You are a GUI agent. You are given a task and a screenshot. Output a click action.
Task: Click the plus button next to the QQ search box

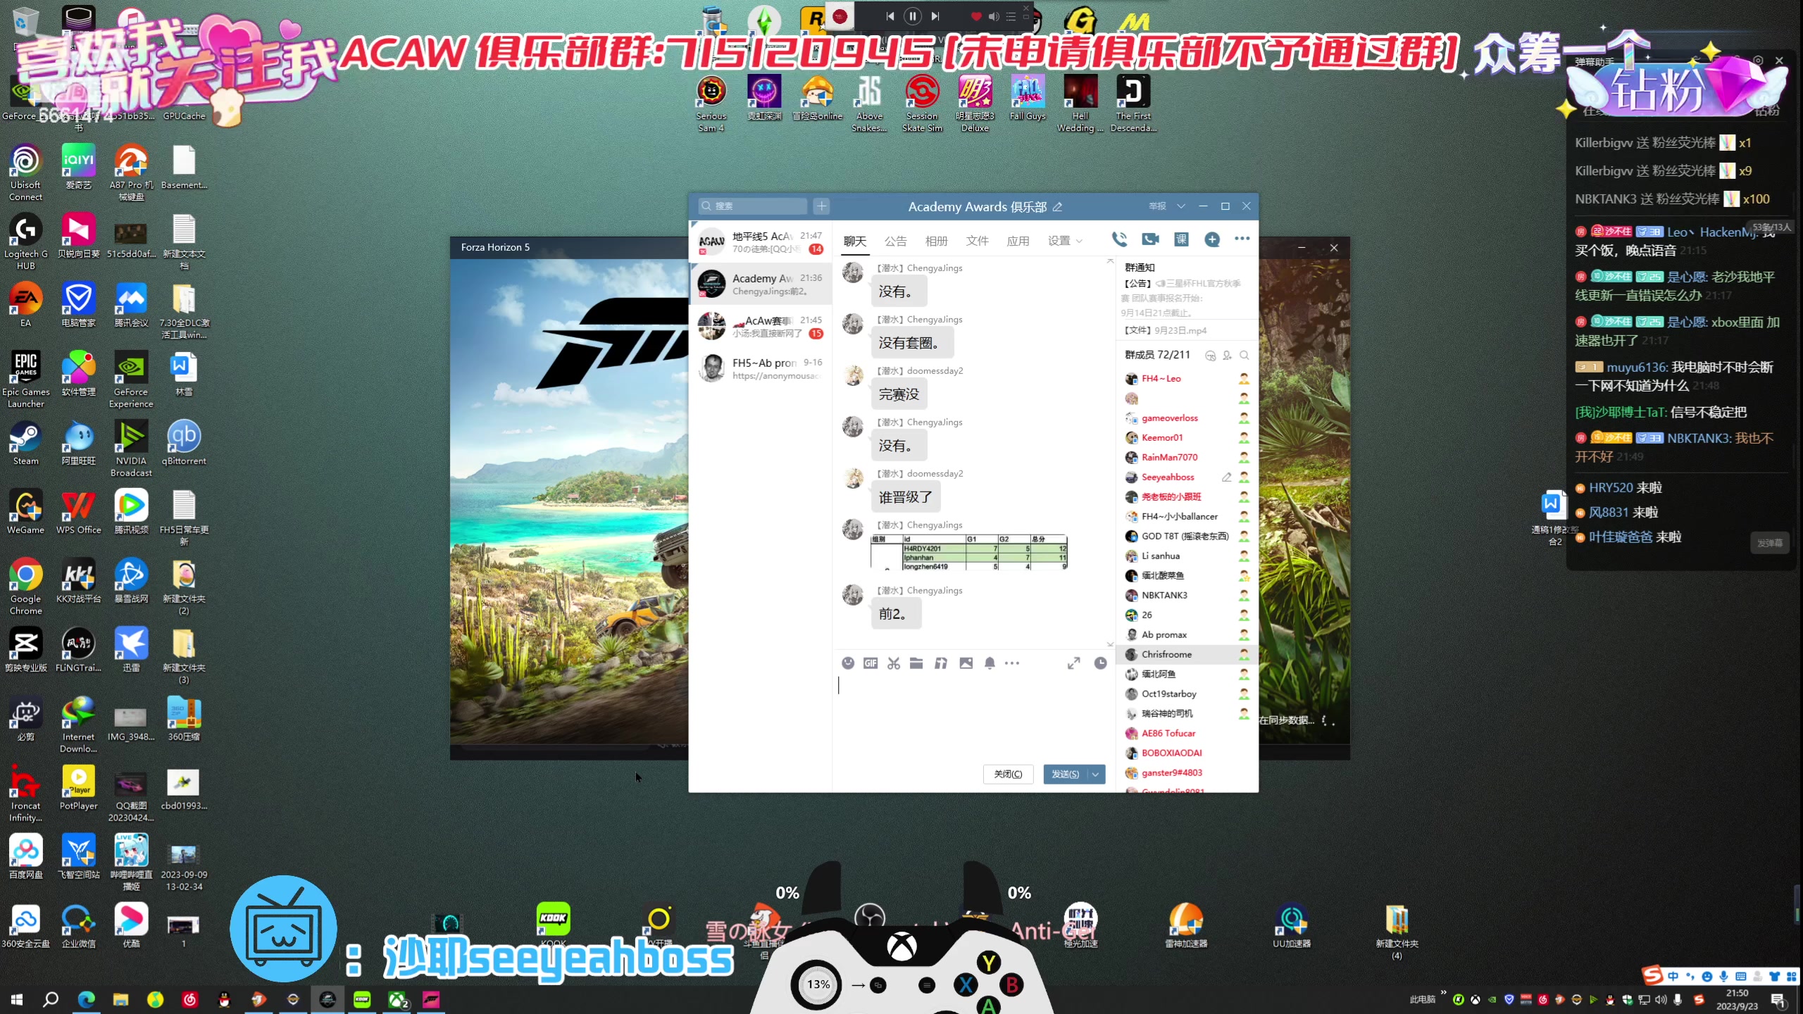[x=821, y=206]
